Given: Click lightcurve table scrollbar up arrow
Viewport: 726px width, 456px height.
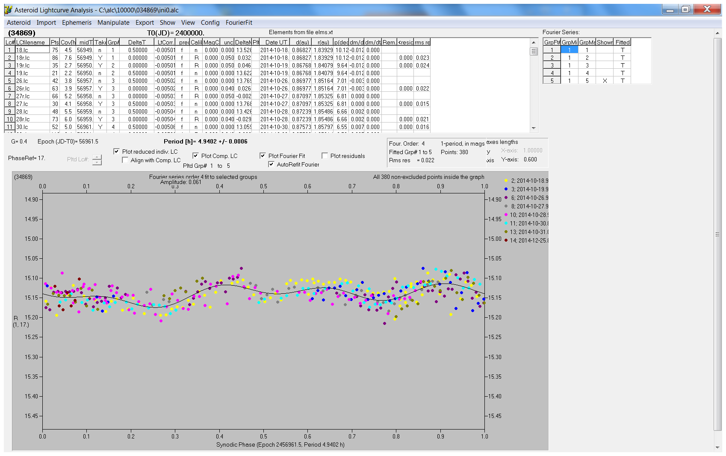Looking at the screenshot, I should [x=534, y=42].
